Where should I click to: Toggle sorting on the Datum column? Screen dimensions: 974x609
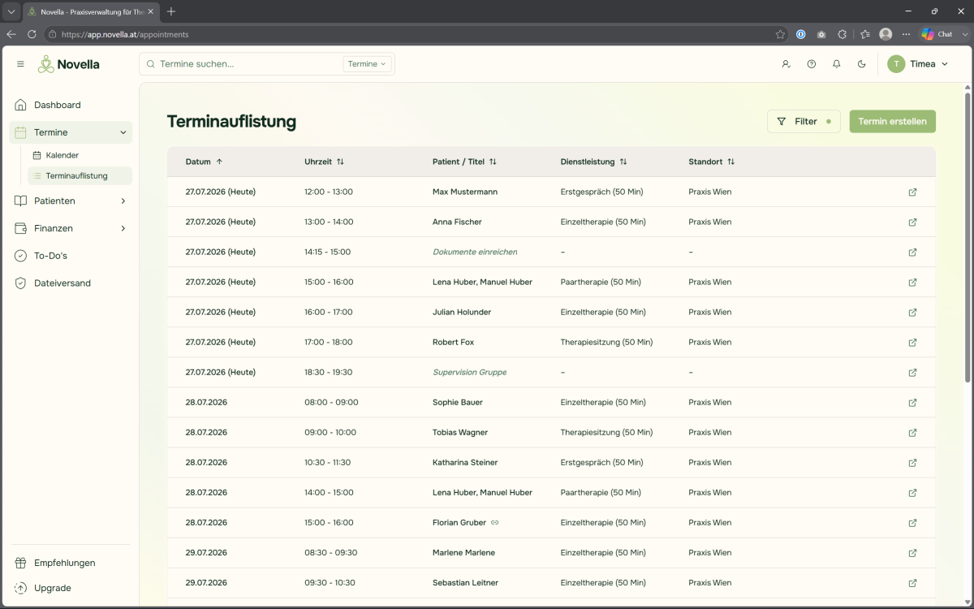click(x=204, y=162)
